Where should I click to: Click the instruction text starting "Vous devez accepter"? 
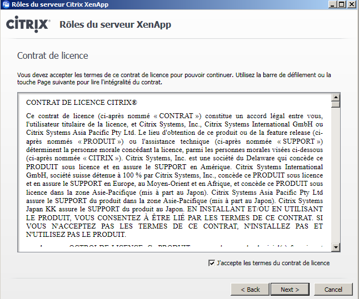tap(174, 78)
